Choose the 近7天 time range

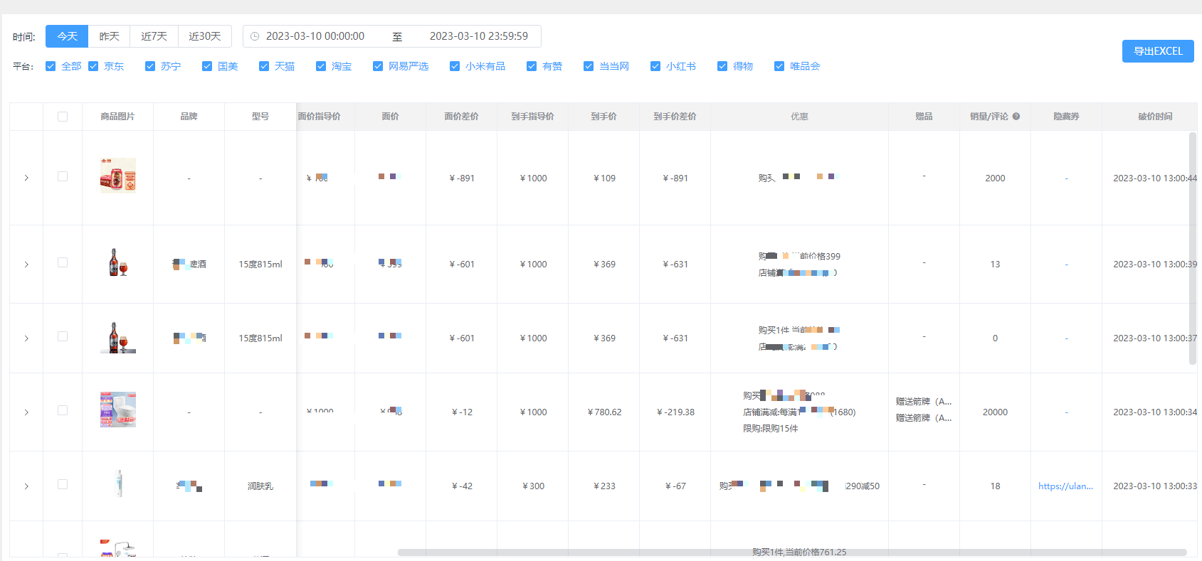click(154, 36)
